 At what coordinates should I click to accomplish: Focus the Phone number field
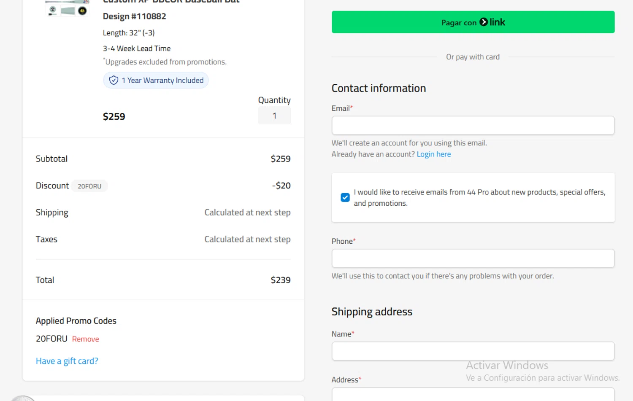point(473,258)
